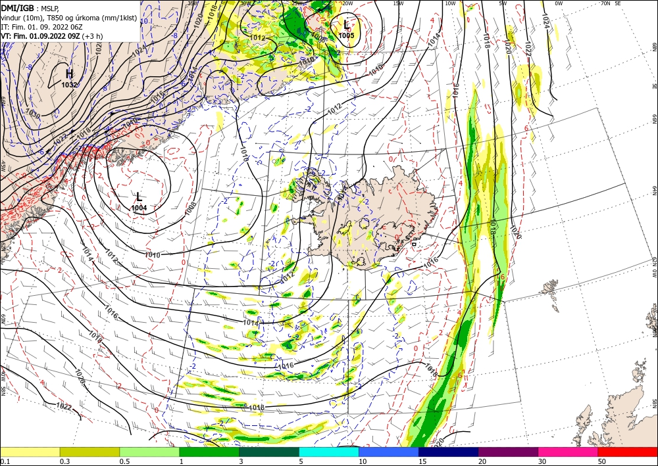Select the '1004' pressure value

click(139, 208)
